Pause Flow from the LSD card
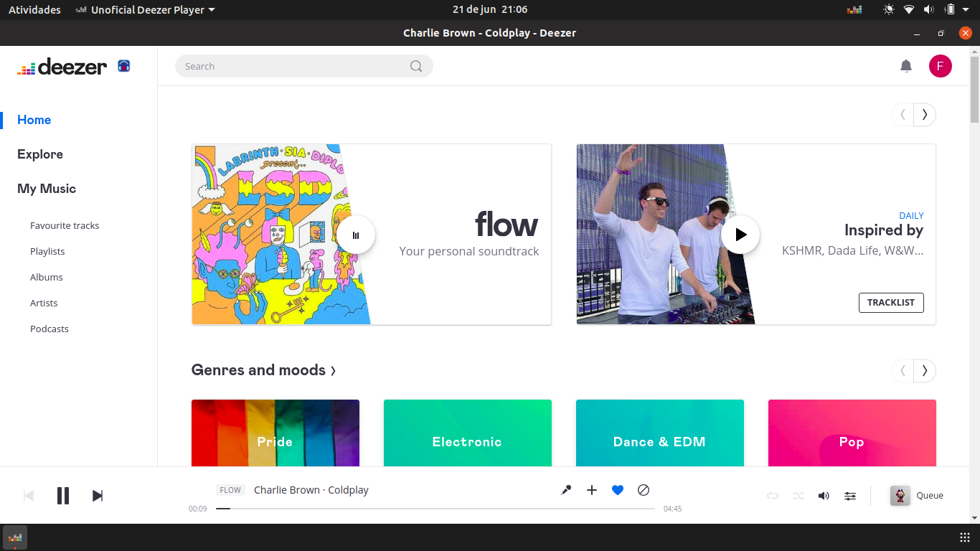Viewport: 980px width, 551px height. click(x=356, y=235)
